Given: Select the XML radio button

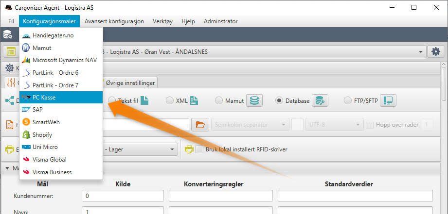Looking at the screenshot, I should coord(170,100).
